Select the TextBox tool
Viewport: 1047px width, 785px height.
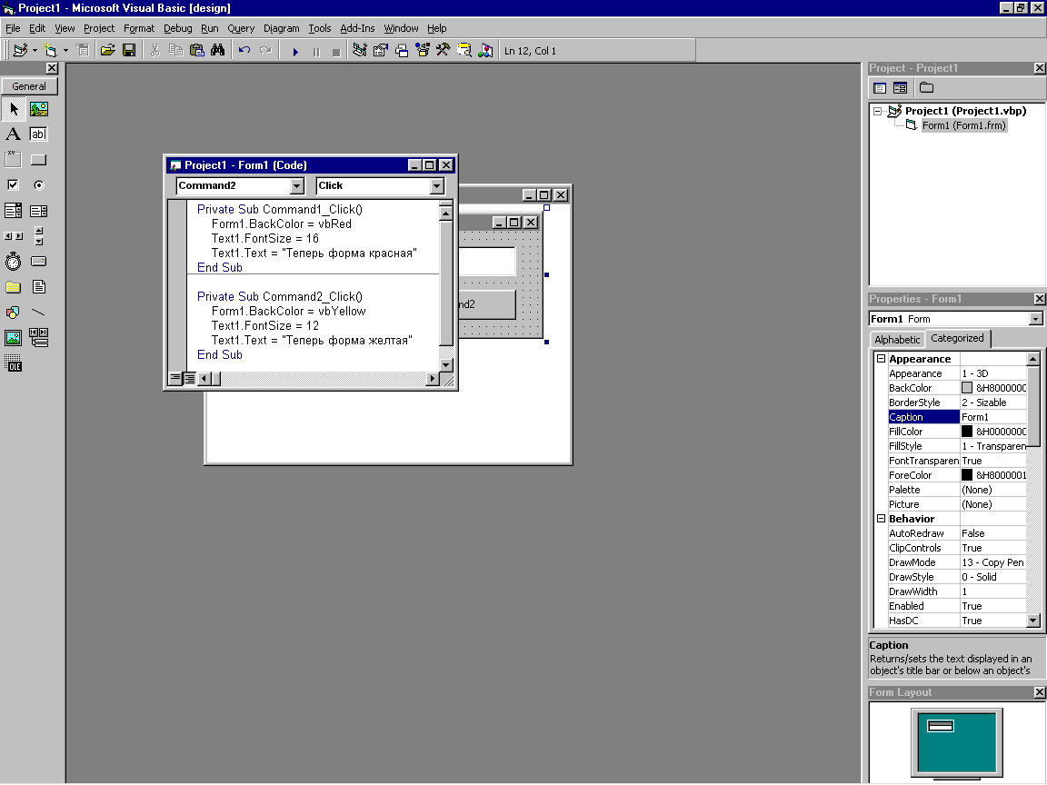pos(39,134)
